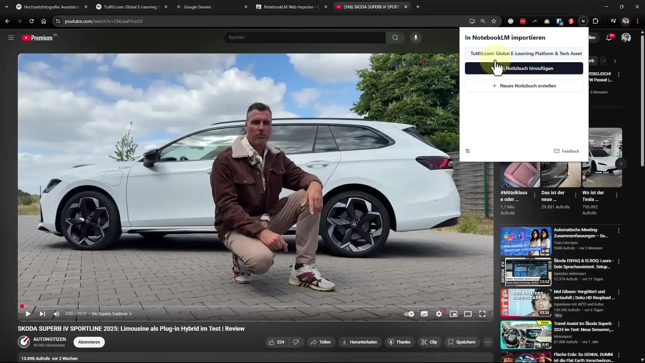Start voice search with microphone icon
This screenshot has width=645, height=363.
click(416, 38)
